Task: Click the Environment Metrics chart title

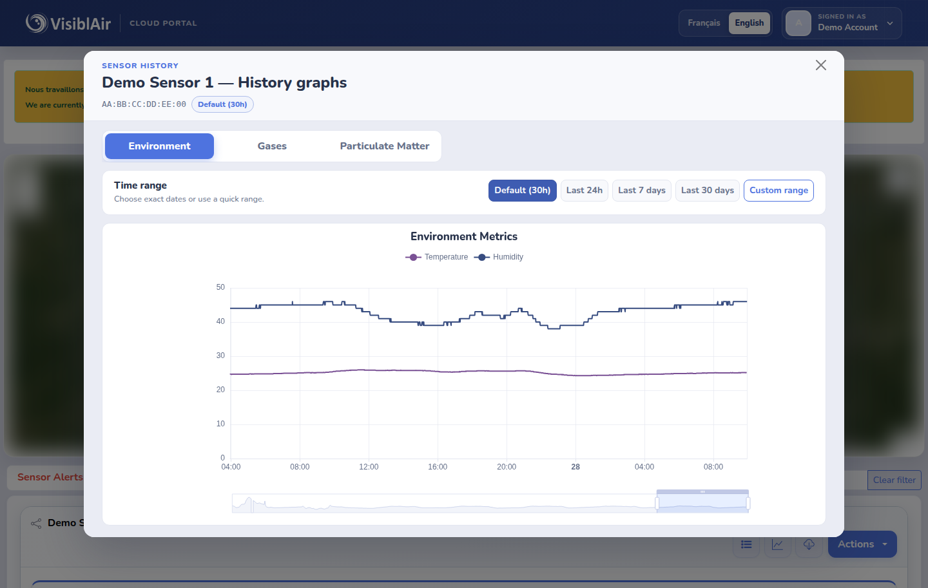Action: click(464, 236)
